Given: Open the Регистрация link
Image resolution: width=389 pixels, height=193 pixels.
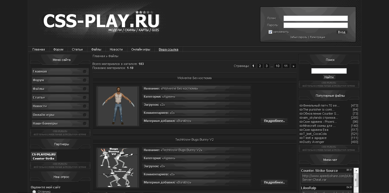Looking at the screenshot, I should (317, 37).
